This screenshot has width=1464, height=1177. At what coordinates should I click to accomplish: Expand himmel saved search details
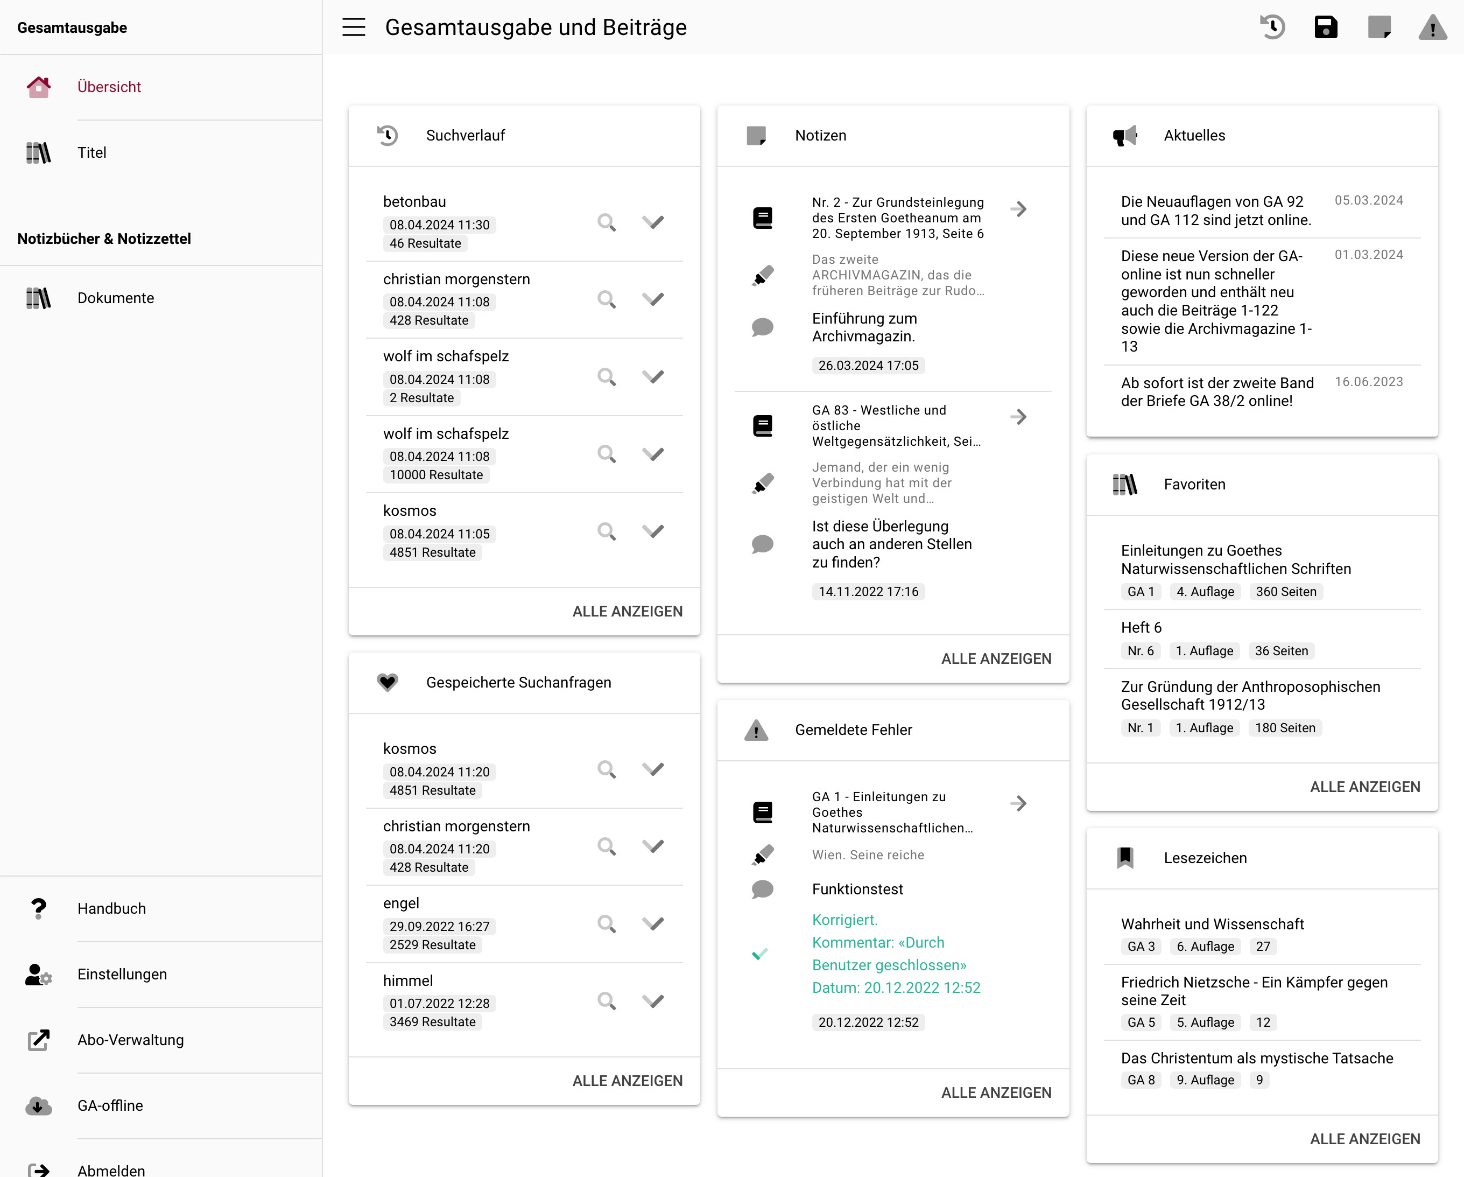click(652, 1000)
